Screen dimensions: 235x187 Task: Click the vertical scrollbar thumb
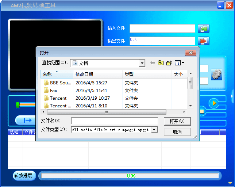(x=190, y=83)
